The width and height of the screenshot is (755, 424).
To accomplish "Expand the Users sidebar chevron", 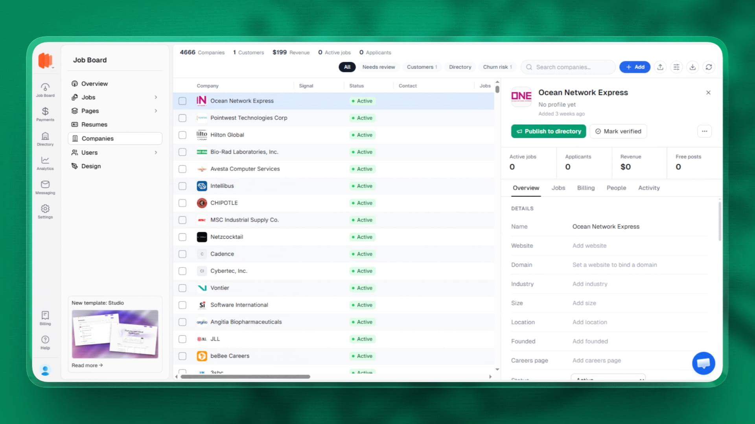I will (x=156, y=153).
